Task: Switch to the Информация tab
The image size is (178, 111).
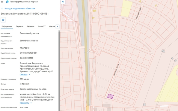Action: point(7,26)
